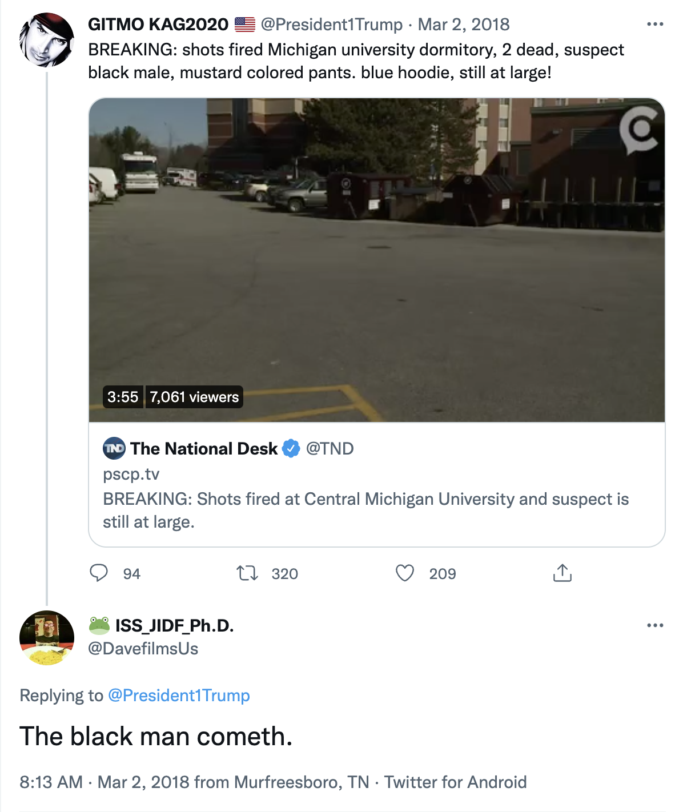Click the share upload icon
The height and width of the screenshot is (812, 683).
562,573
